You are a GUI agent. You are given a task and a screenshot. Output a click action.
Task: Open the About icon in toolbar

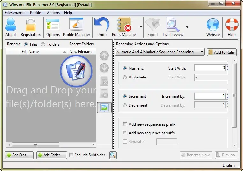11,24
